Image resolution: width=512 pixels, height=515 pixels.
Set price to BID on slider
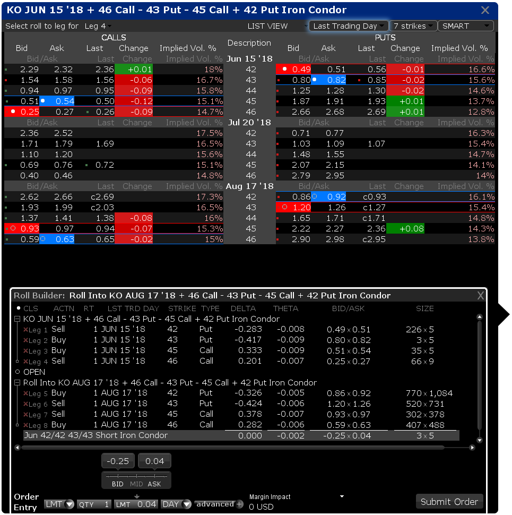(117, 484)
